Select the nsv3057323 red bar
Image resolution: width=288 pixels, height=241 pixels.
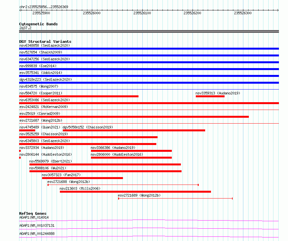click(x=83, y=178)
